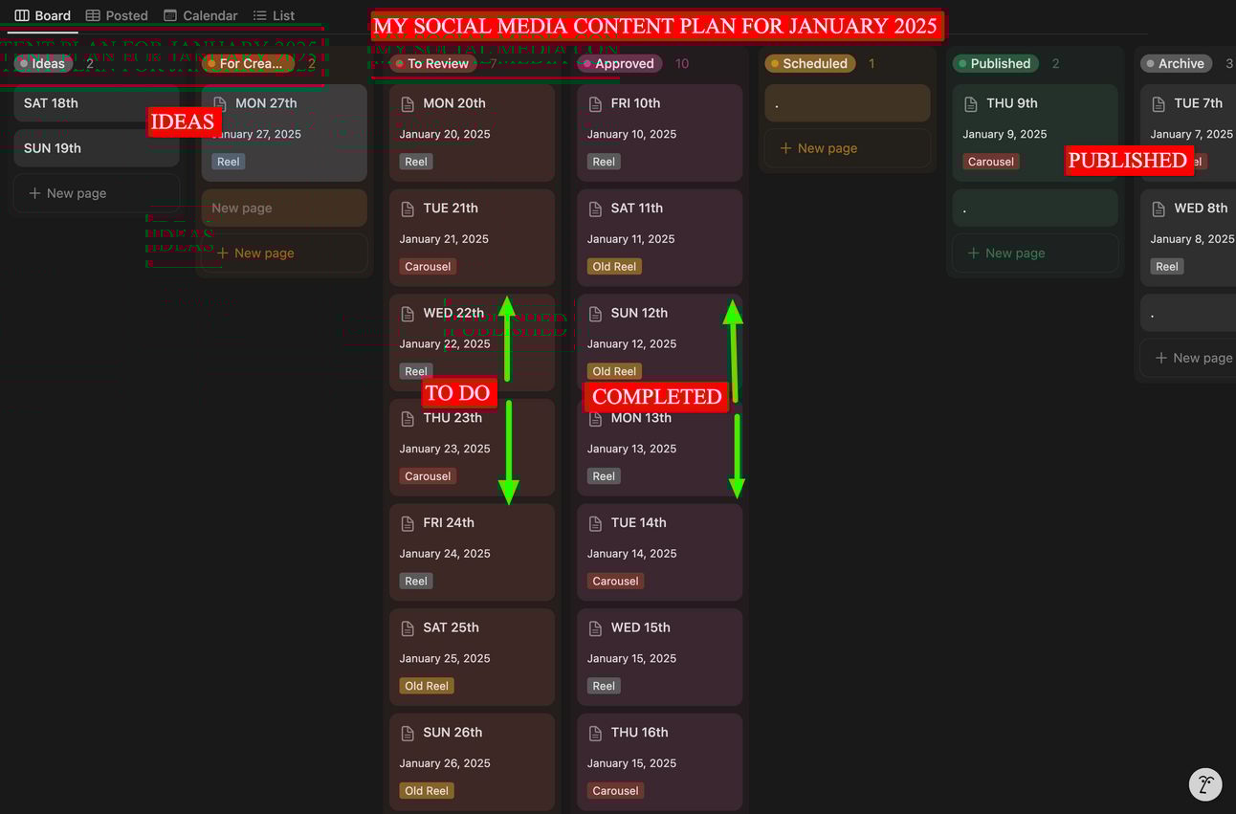
Task: Click the page icon next to SUN 26th
Action: click(407, 733)
